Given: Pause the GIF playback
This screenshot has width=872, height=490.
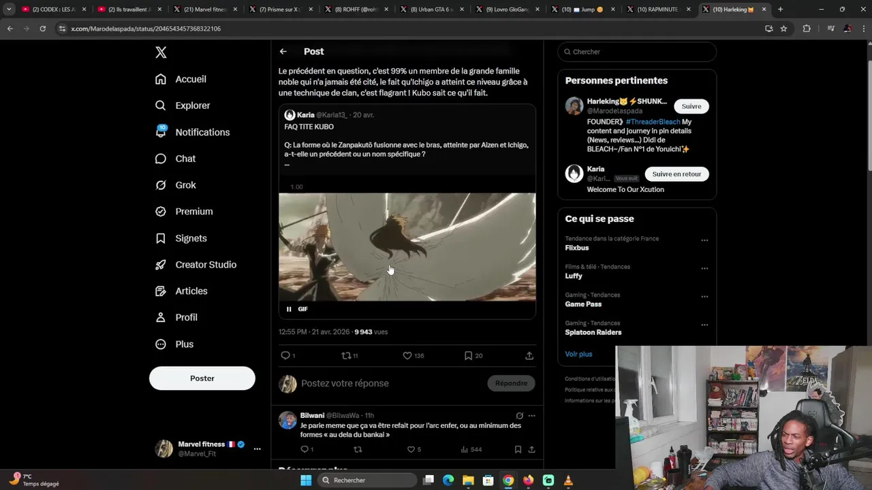Looking at the screenshot, I should pyautogui.click(x=289, y=309).
